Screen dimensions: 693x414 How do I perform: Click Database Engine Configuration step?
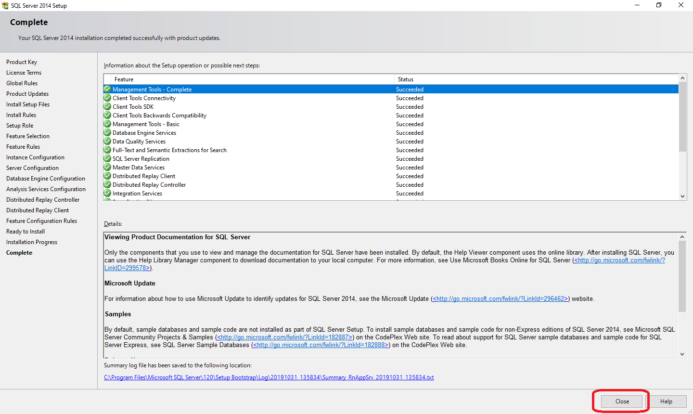click(x=46, y=179)
